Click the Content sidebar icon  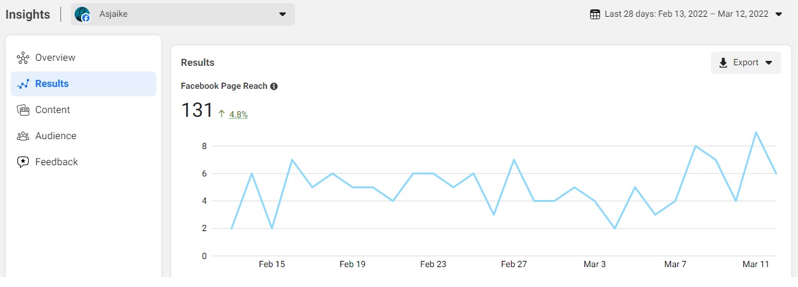tap(23, 110)
